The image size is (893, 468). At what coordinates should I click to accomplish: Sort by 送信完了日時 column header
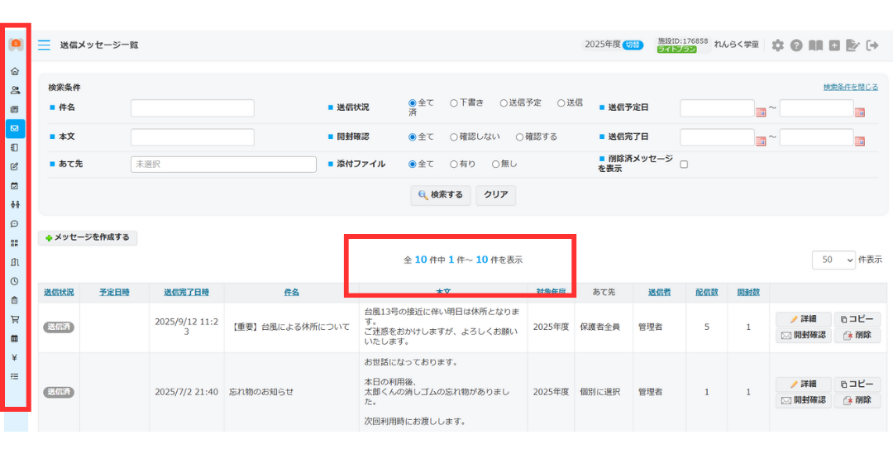(186, 293)
